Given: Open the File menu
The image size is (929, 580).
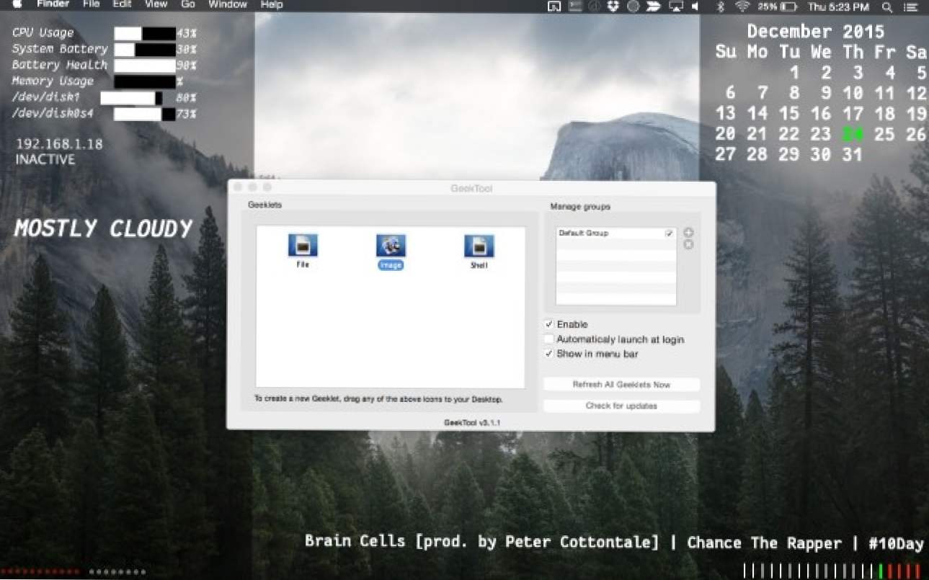Looking at the screenshot, I should point(92,4).
